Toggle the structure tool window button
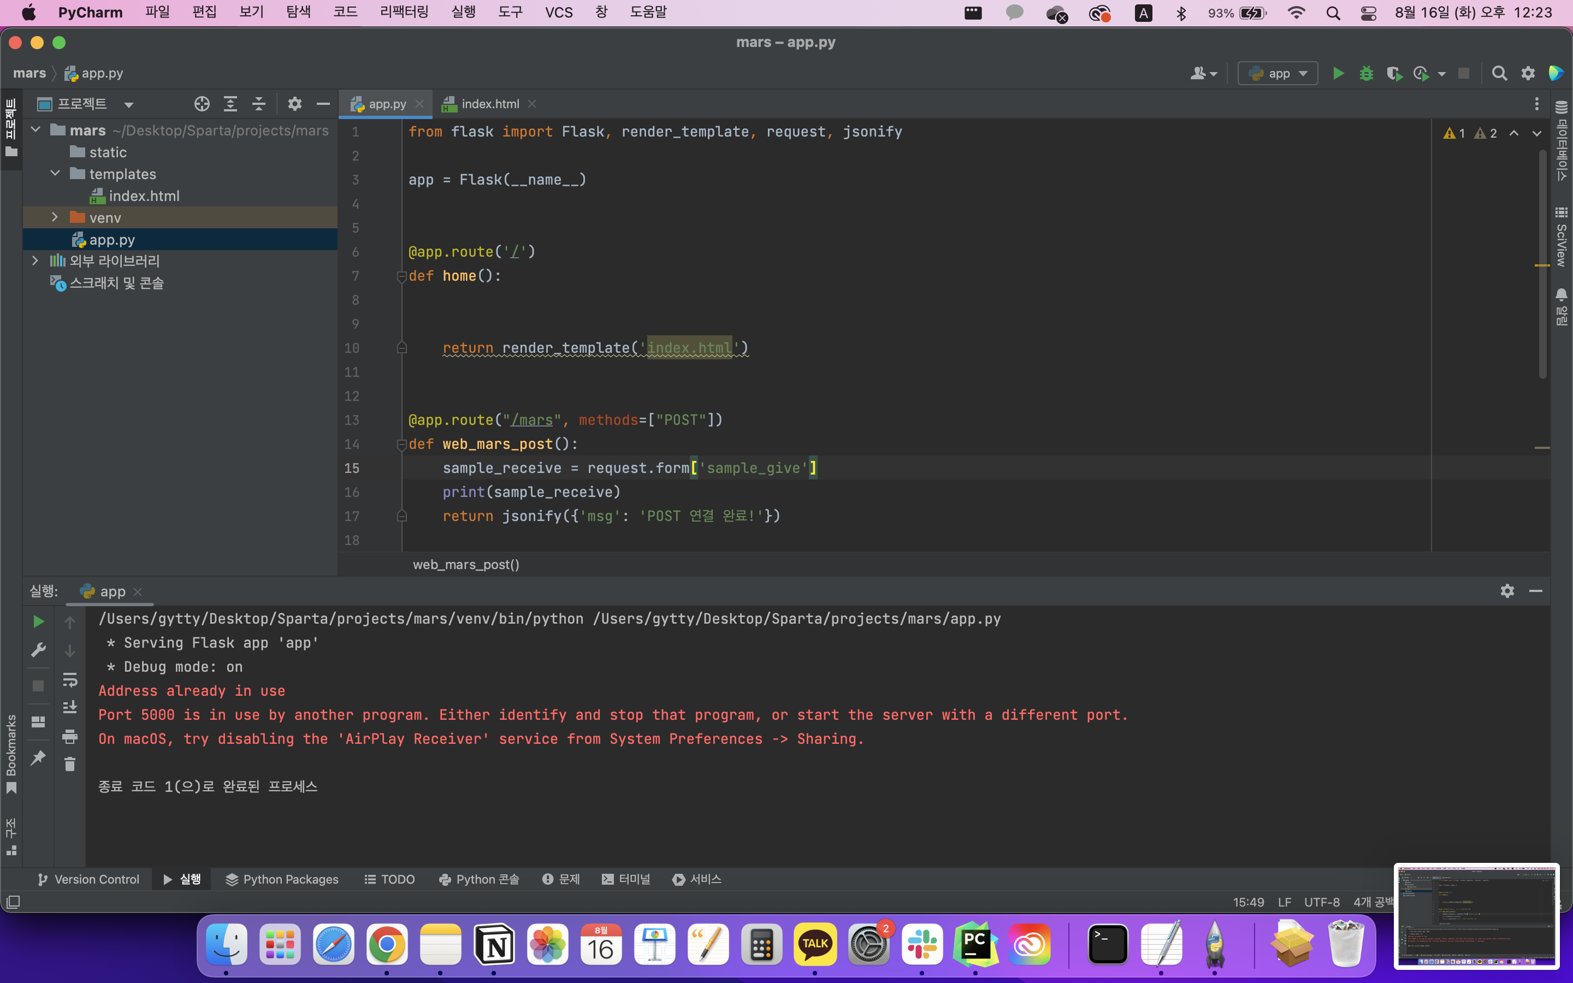 click(11, 837)
